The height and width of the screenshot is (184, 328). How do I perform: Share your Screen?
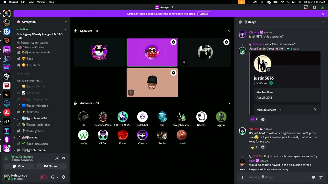click(51, 166)
